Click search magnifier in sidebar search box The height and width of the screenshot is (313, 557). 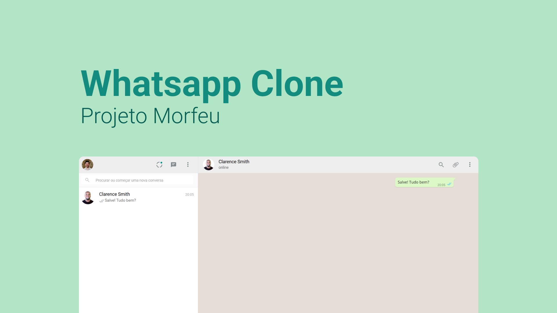87,180
